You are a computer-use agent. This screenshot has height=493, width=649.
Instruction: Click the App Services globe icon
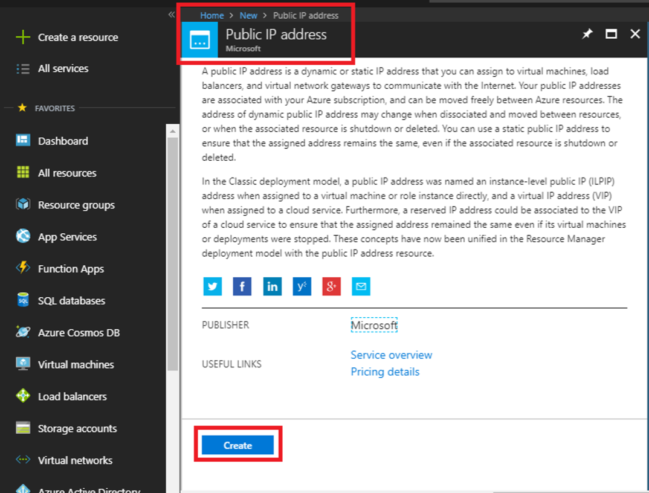23,236
